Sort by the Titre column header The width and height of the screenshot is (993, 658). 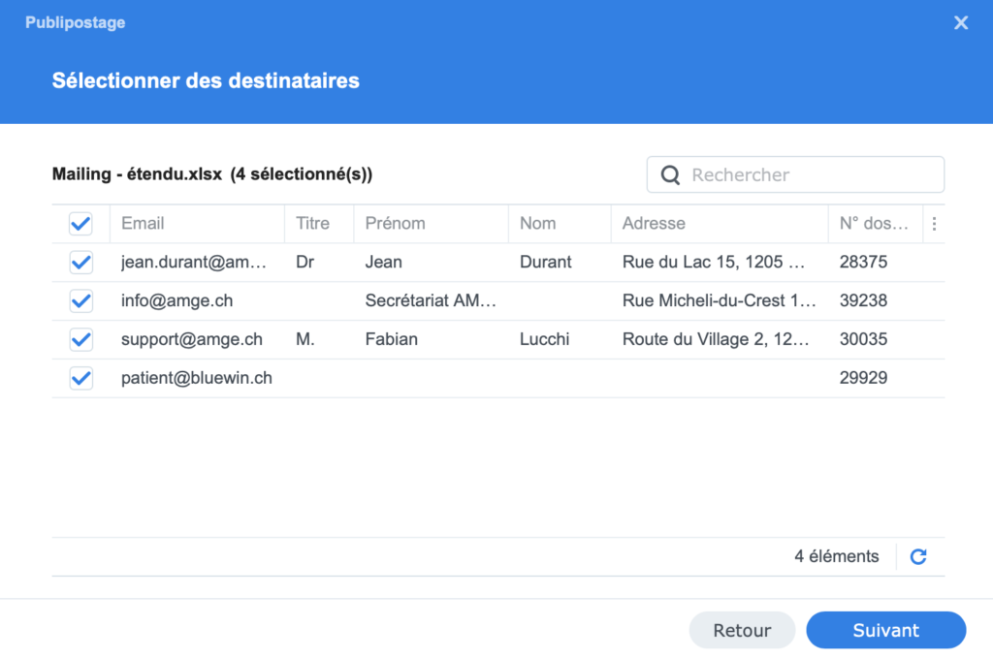[319, 223]
